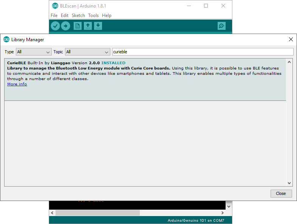The width and height of the screenshot is (297, 224).
Task: Click the Version 2.0.0 text
Action: click(86, 63)
